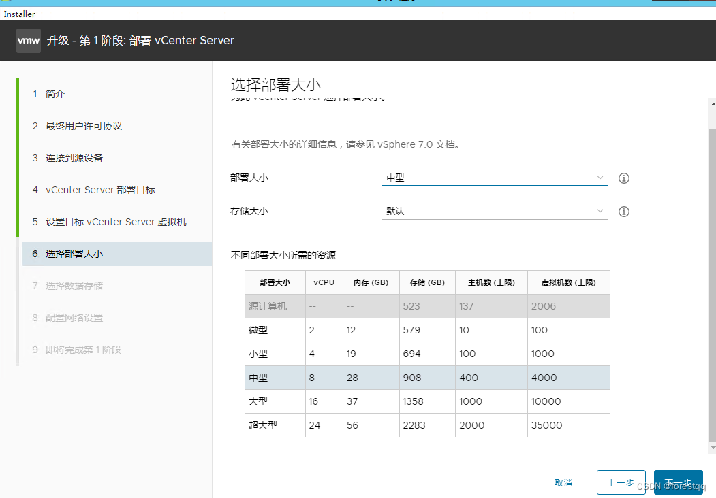Click the vmw logo icon
This screenshot has height=498, width=716.
(x=29, y=41)
